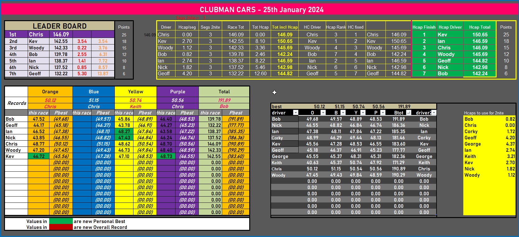Click the 'Hcap/seg' column header
Viewport: 519px width, 237px height.
pos(187,27)
